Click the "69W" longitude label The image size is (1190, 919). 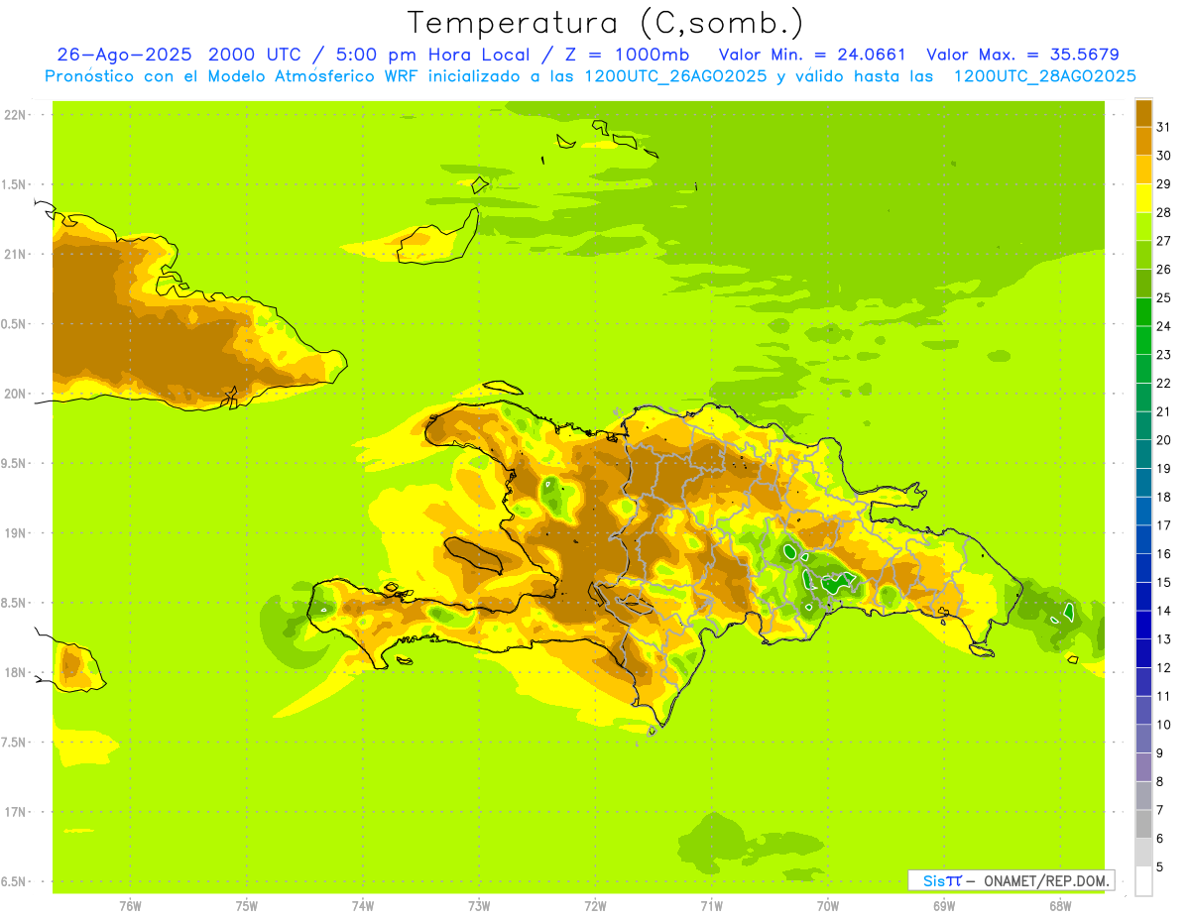coord(943,905)
